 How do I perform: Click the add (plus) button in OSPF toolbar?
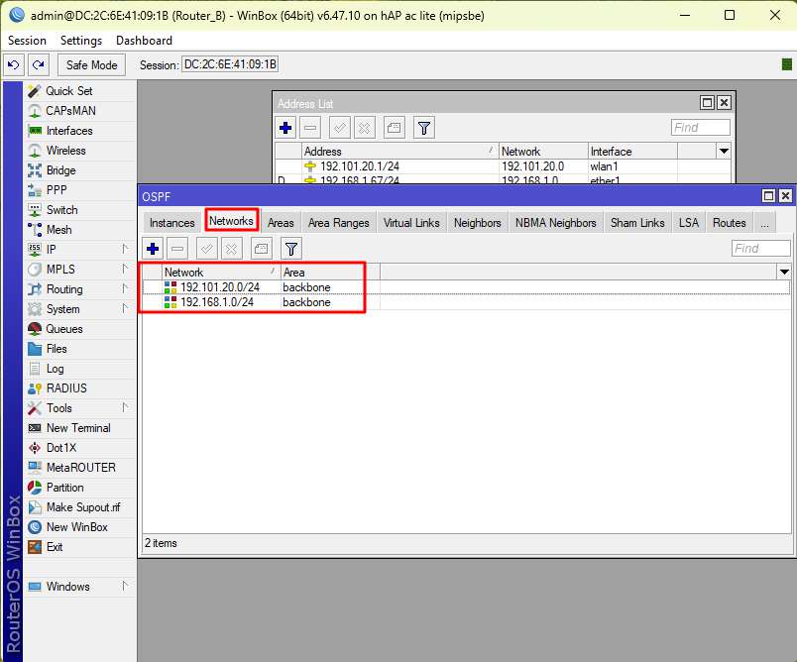tap(153, 249)
